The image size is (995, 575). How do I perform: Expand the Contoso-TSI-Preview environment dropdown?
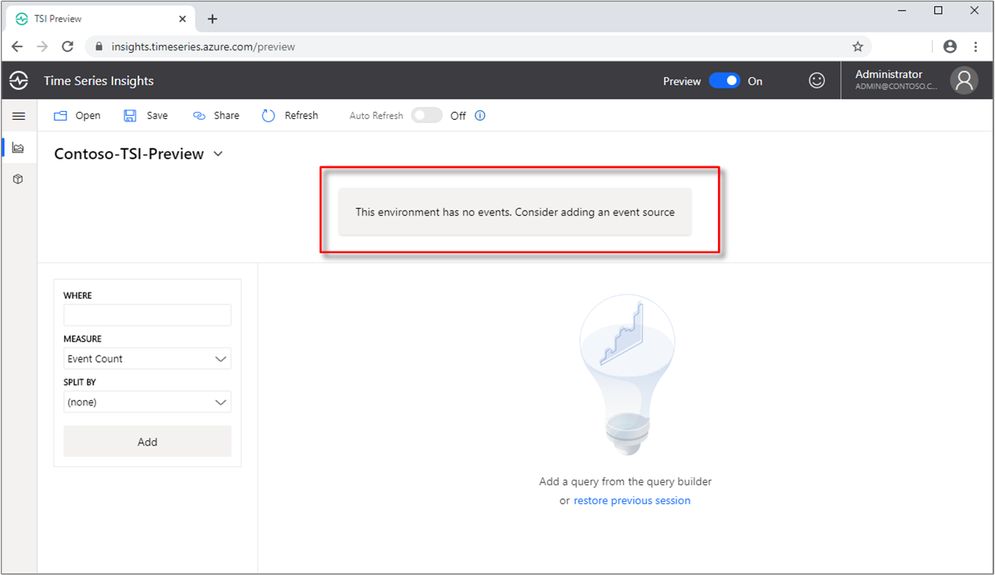(x=219, y=154)
